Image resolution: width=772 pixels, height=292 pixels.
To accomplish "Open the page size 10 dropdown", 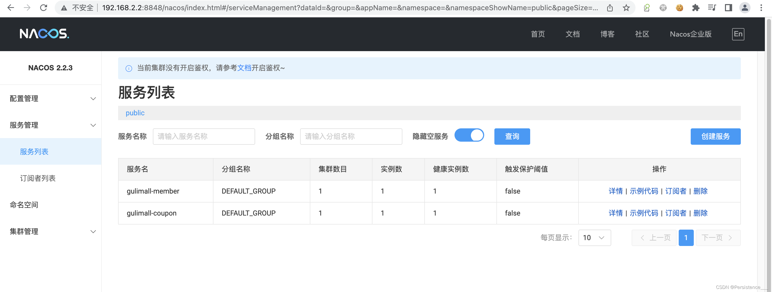I will (594, 238).
